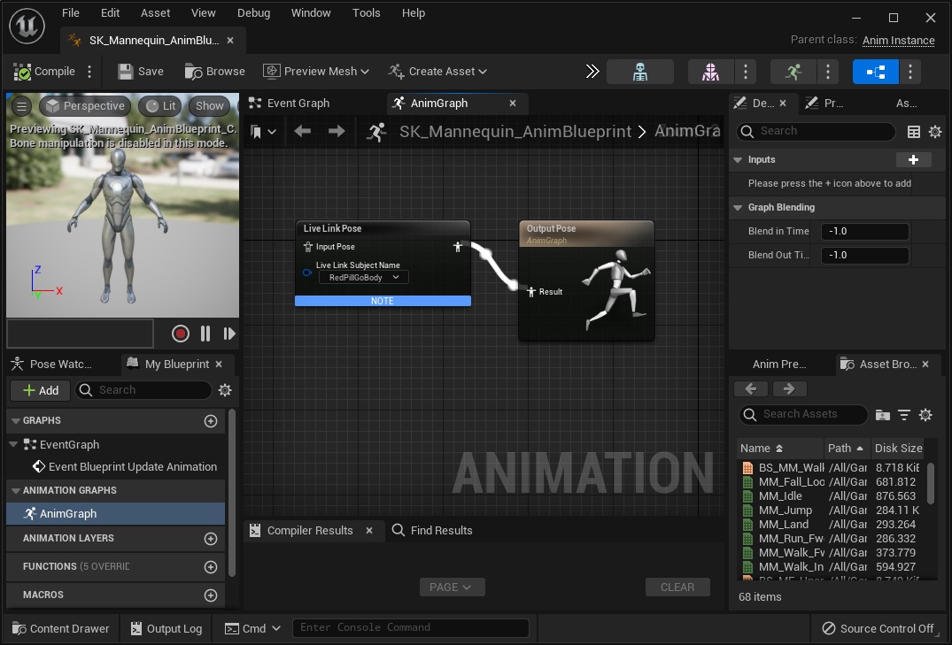Open the Output Log

(166, 629)
